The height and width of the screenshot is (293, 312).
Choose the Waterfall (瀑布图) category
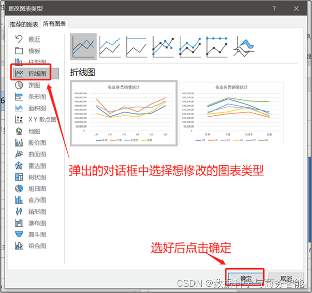tap(31, 223)
